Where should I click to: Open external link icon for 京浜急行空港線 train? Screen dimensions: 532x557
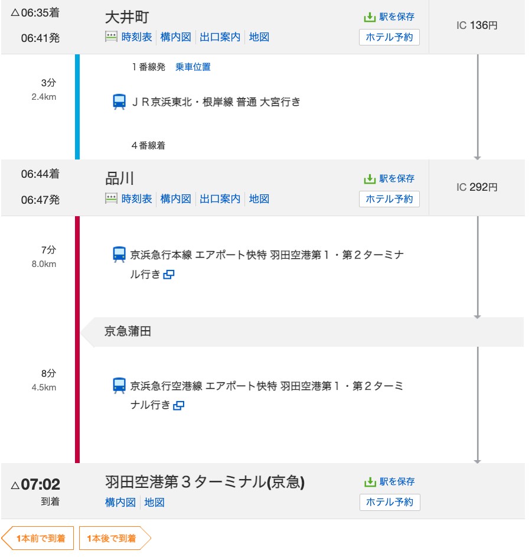(178, 405)
